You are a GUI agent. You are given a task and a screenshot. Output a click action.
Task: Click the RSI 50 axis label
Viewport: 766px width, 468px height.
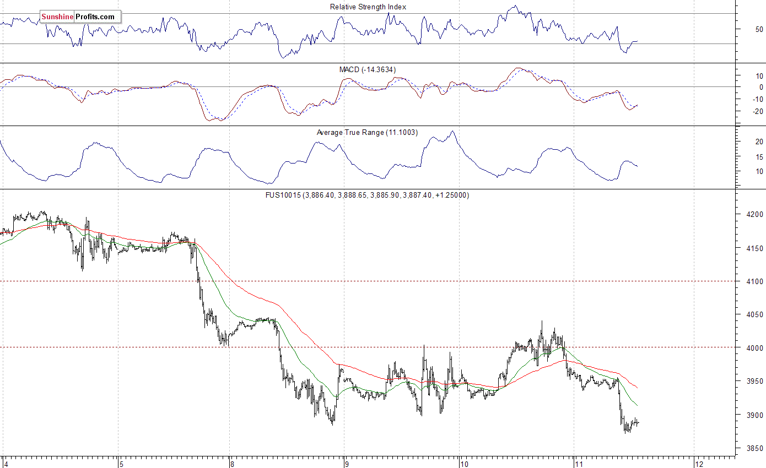tap(759, 29)
